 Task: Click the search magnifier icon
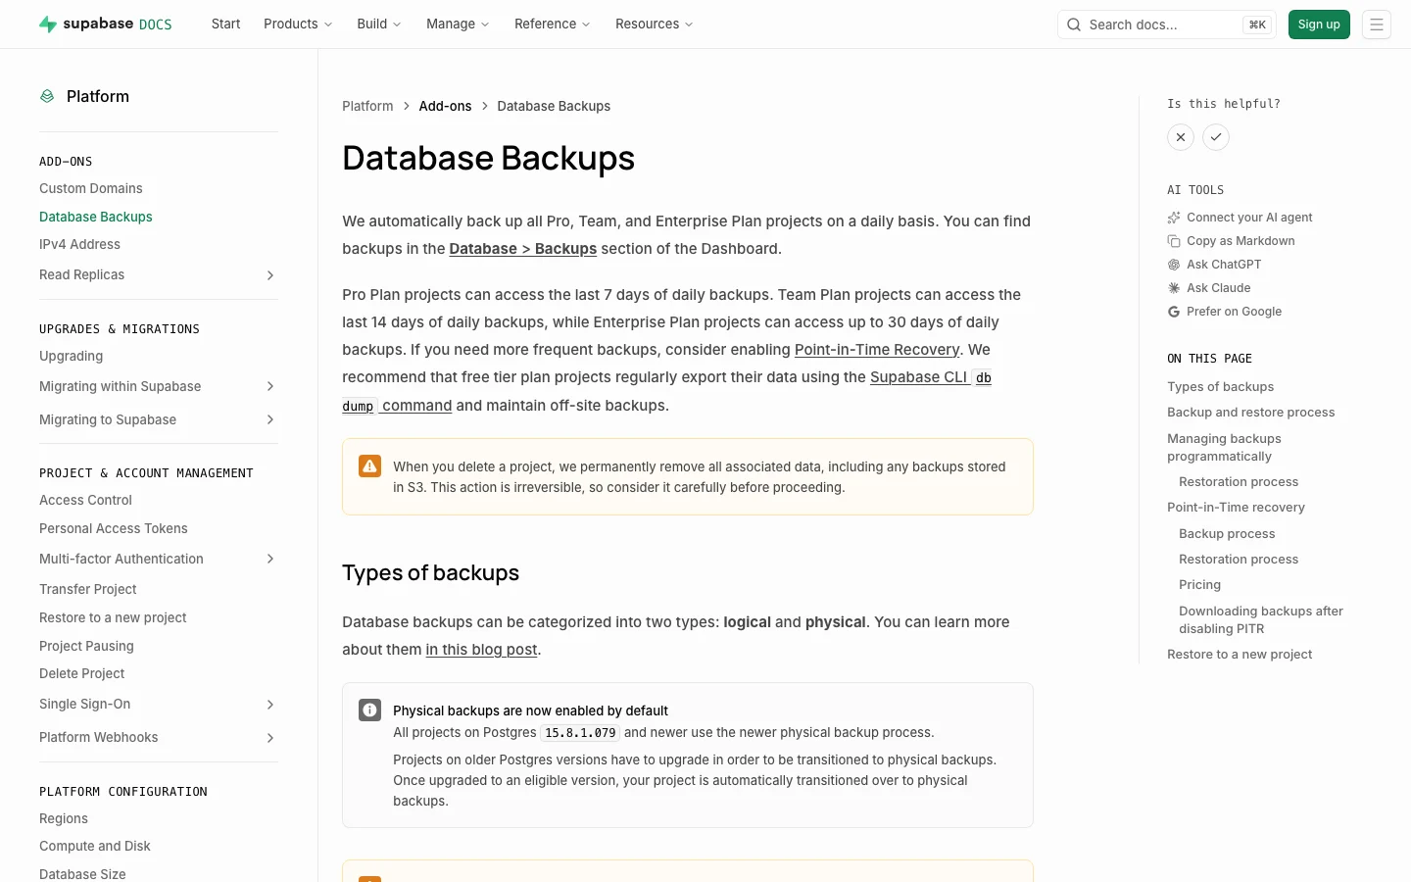pos(1074,24)
